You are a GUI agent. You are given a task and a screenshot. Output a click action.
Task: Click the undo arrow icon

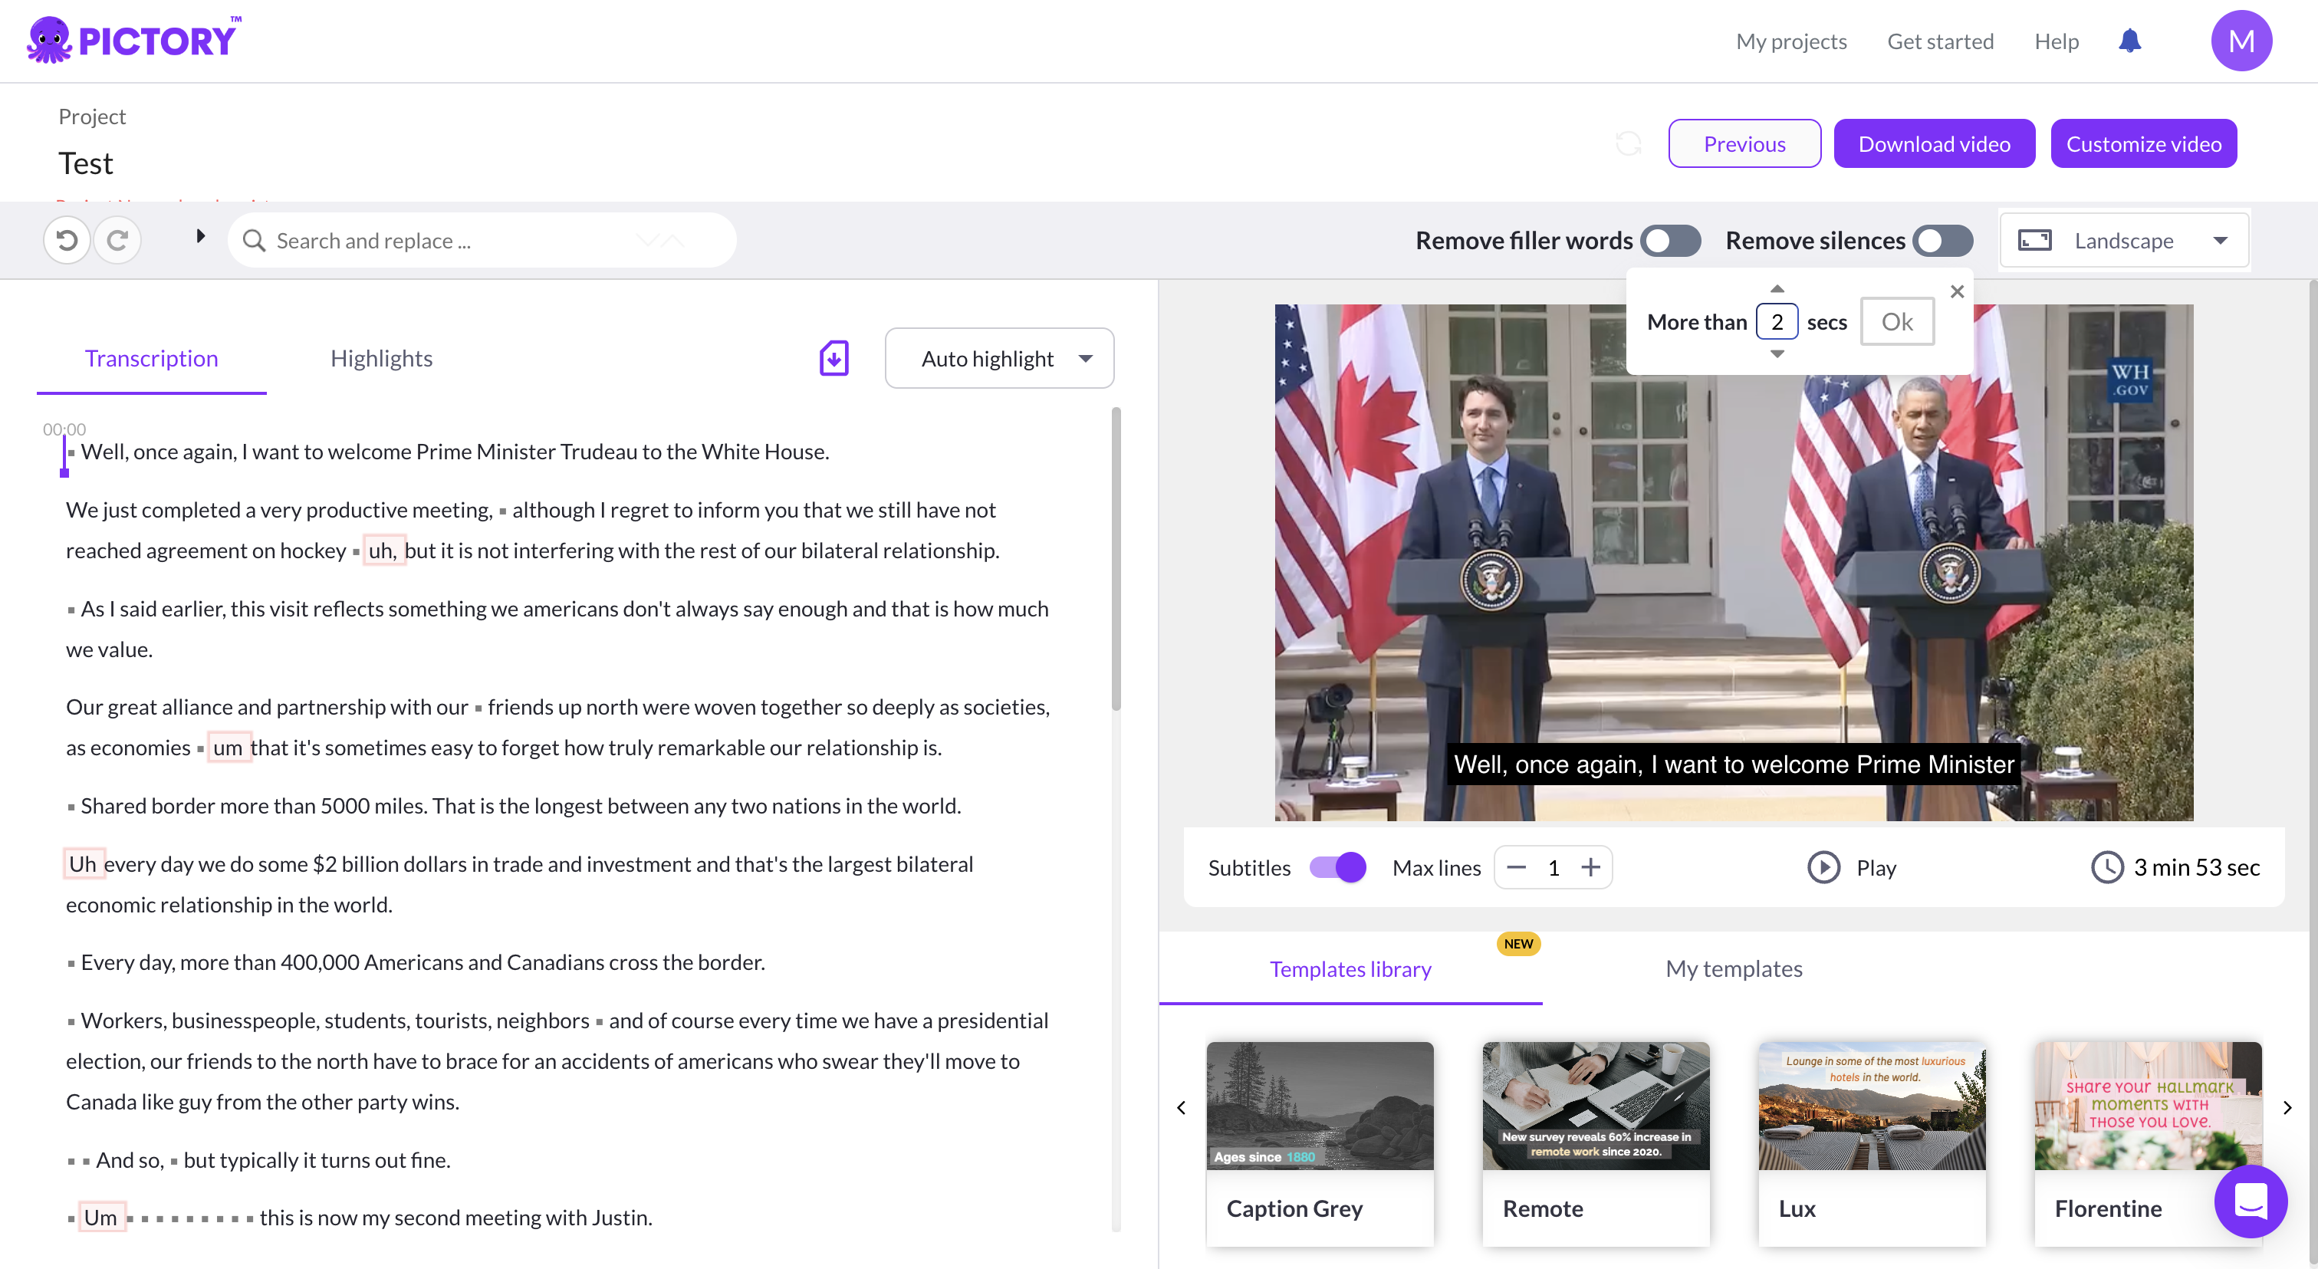pos(67,240)
